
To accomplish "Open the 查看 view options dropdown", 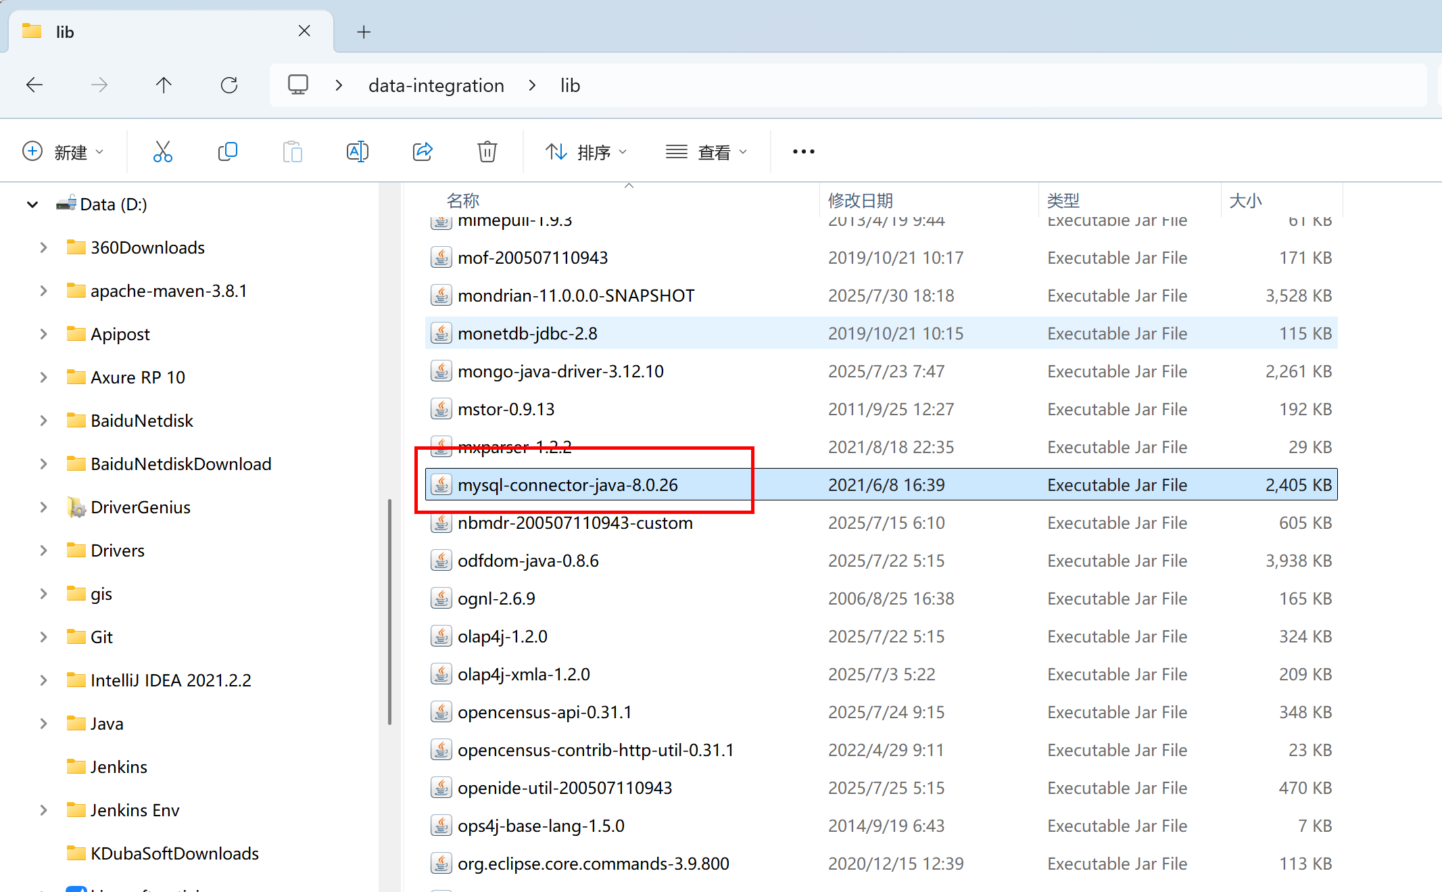I will coord(706,151).
